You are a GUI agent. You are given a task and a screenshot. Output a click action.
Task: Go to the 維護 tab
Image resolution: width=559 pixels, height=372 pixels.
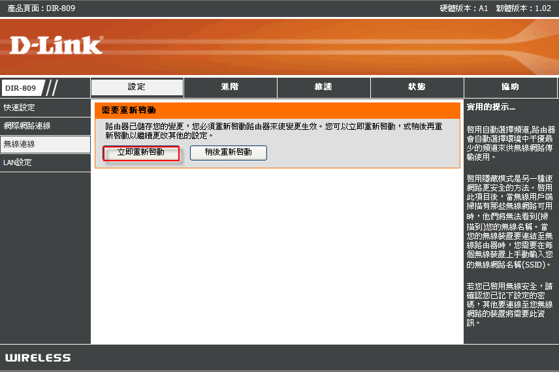click(x=324, y=87)
